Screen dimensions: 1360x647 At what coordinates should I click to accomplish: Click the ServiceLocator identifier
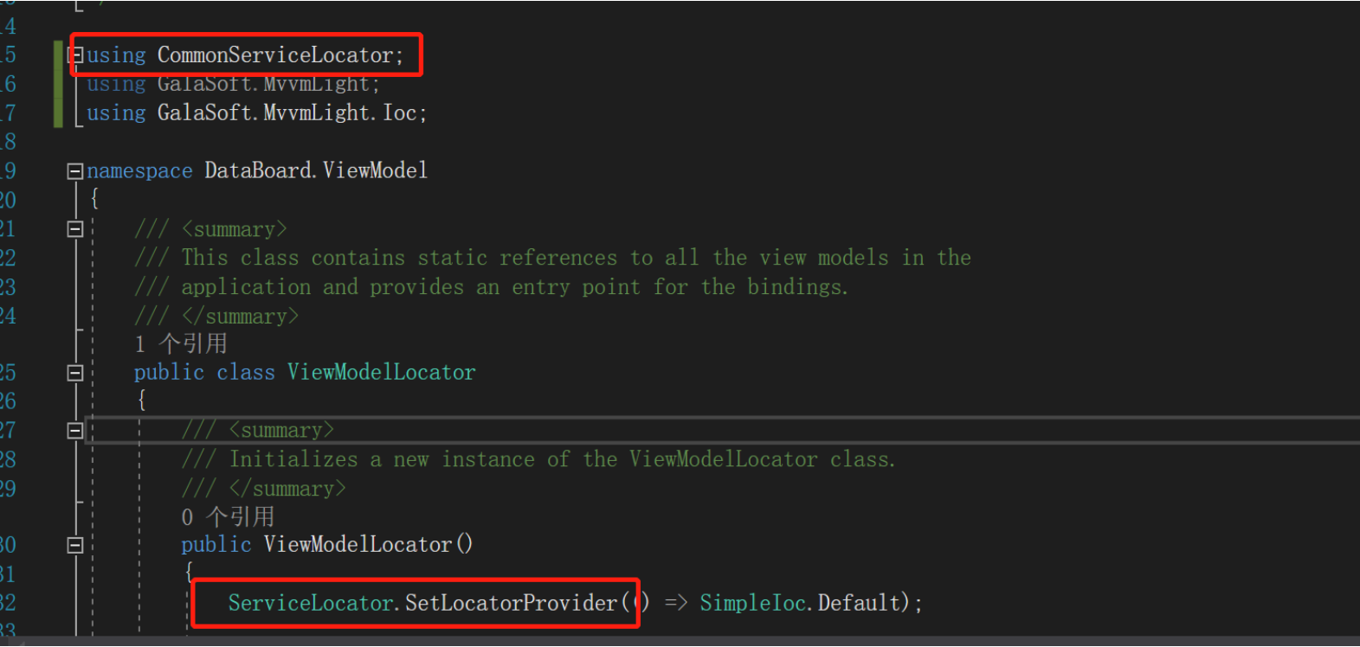(x=310, y=603)
